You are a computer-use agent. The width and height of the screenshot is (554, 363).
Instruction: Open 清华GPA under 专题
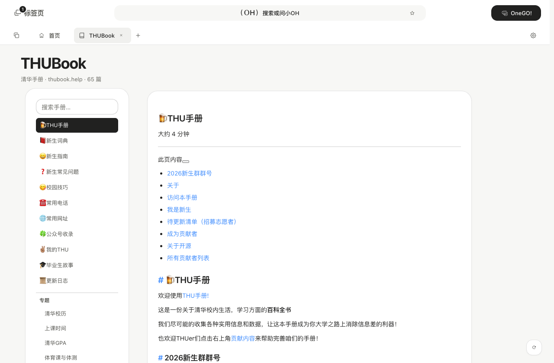tap(77, 343)
